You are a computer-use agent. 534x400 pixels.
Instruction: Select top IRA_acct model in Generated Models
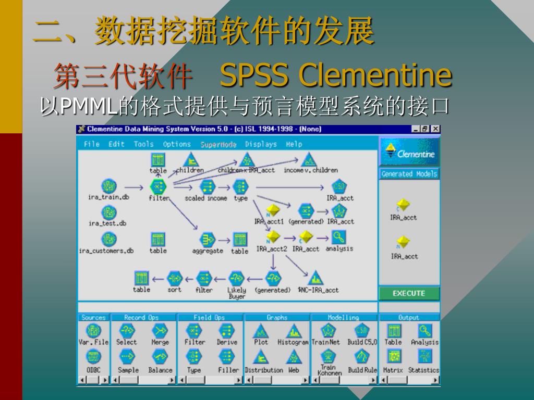(x=403, y=205)
